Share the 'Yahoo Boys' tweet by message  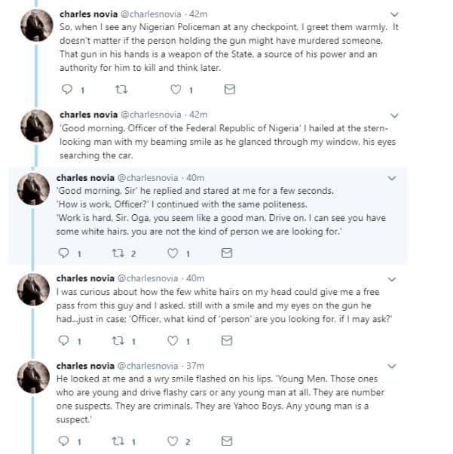227,440
